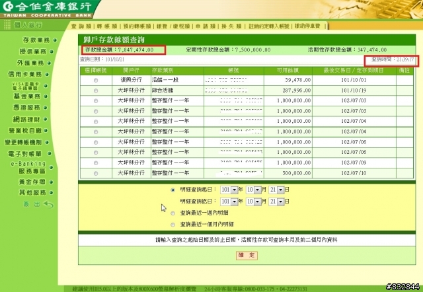The width and height of the screenshot is (423, 292).
Task: Open e-Banking 服務專區 in the sidebar
Action: point(28,167)
